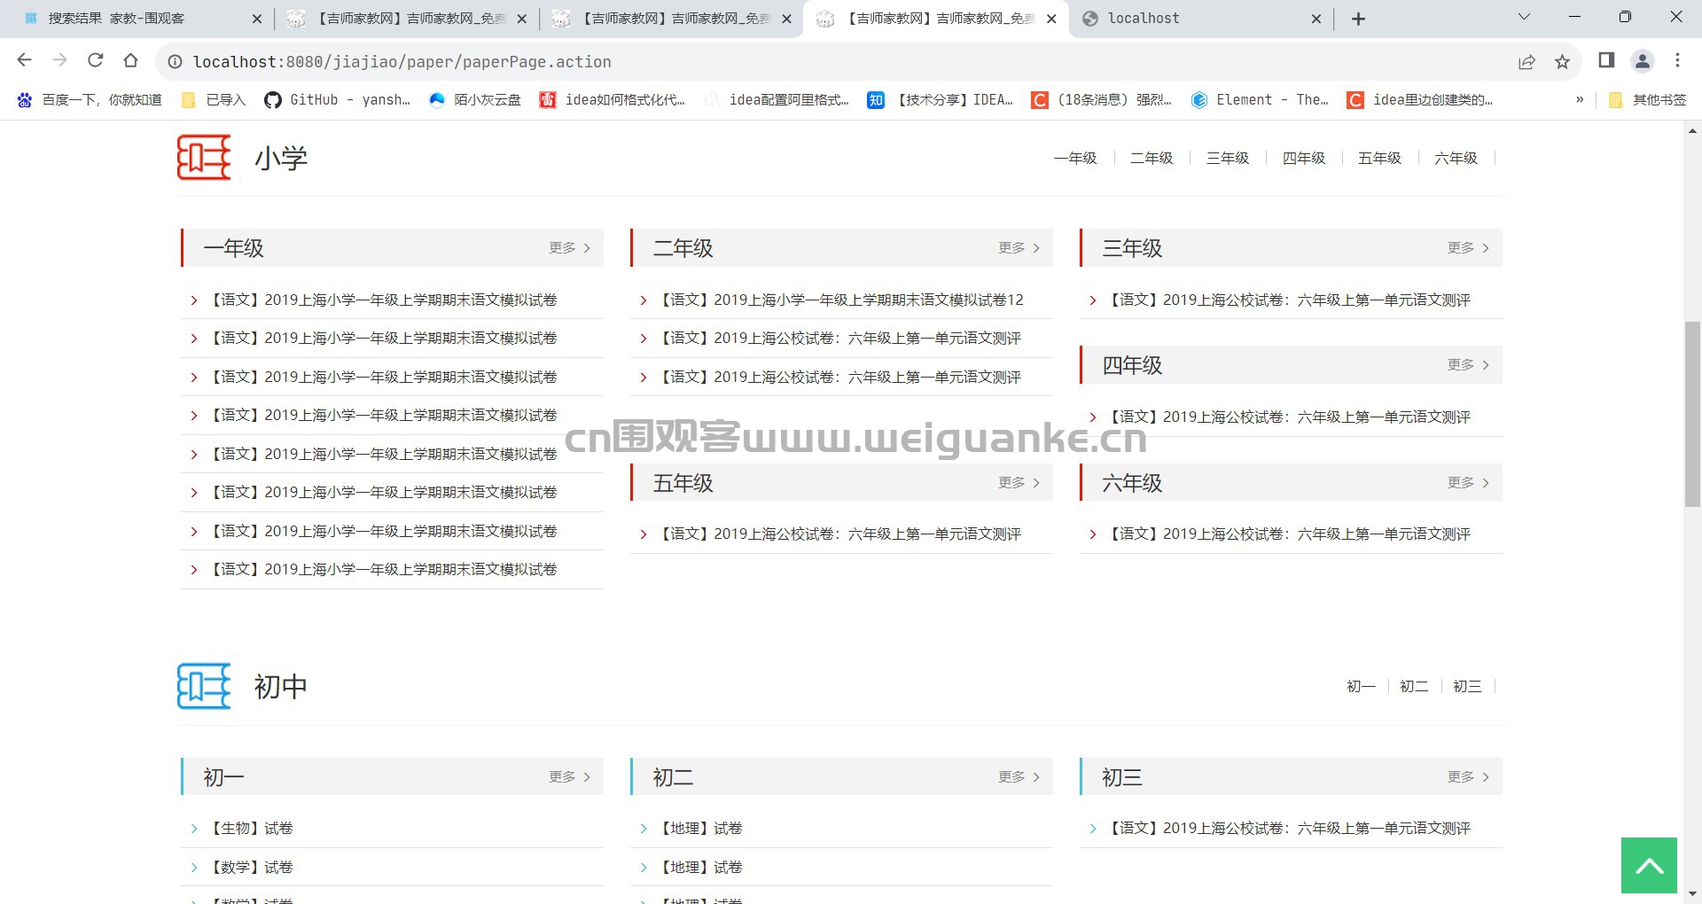Go forward in browser history
1702x904 pixels.
[x=60, y=60]
